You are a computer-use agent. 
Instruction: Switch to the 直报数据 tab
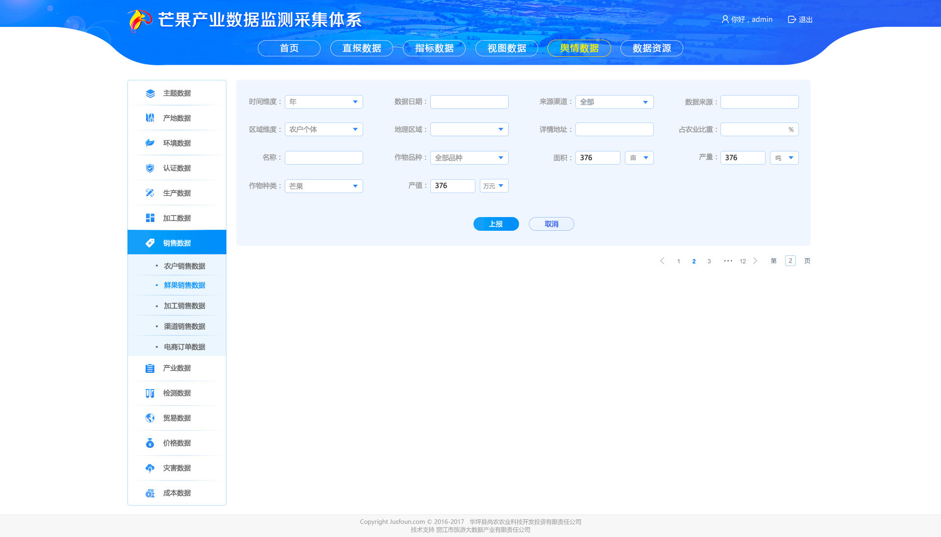(362, 48)
